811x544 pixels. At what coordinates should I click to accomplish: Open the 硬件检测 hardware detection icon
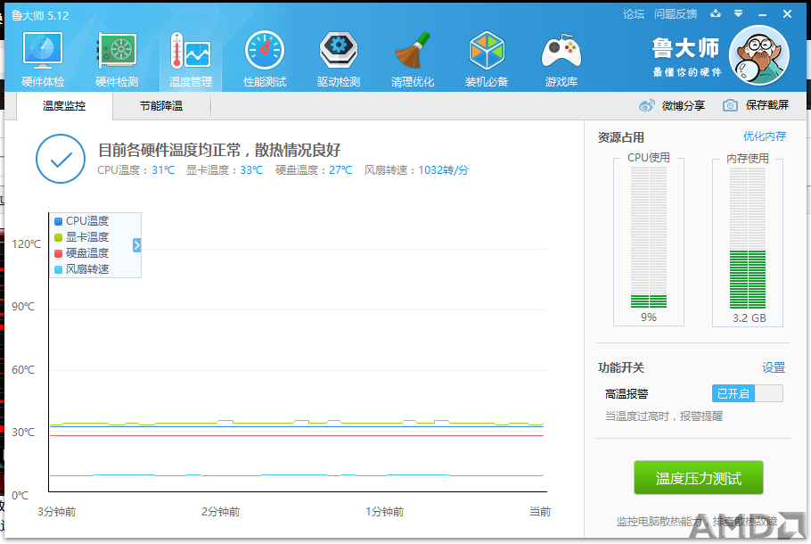coord(117,50)
